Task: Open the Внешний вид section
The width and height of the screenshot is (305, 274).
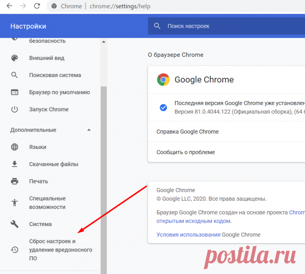Action: point(47,58)
